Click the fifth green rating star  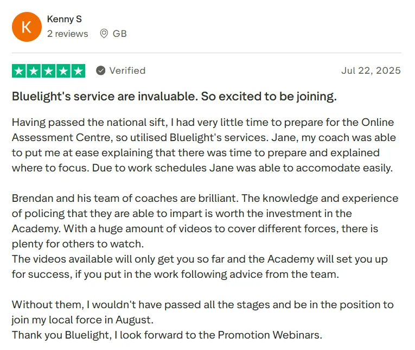coord(78,71)
